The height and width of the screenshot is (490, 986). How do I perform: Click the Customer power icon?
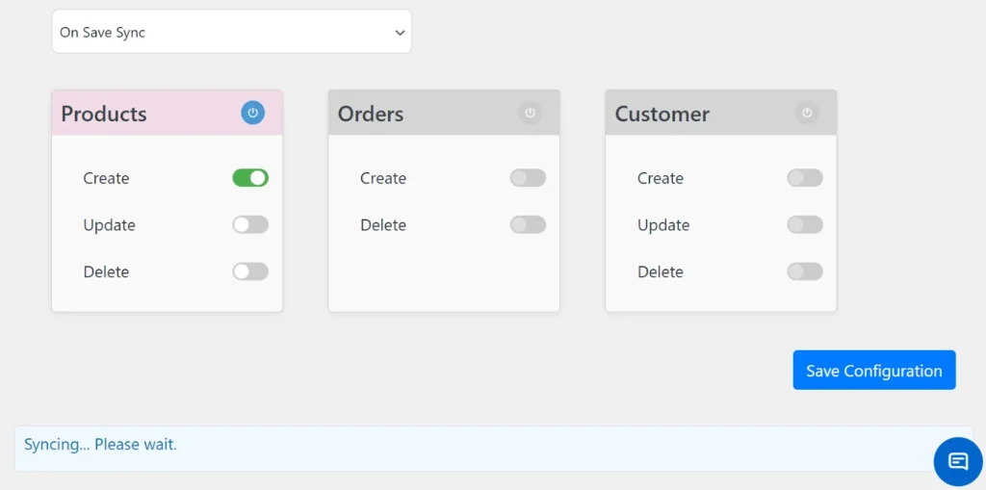pos(807,113)
